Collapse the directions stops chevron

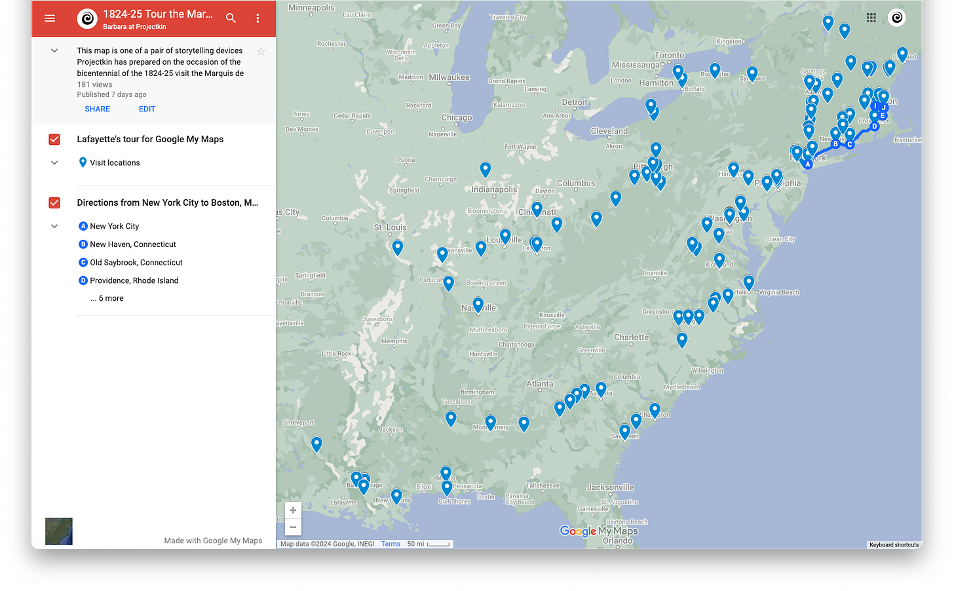54,226
